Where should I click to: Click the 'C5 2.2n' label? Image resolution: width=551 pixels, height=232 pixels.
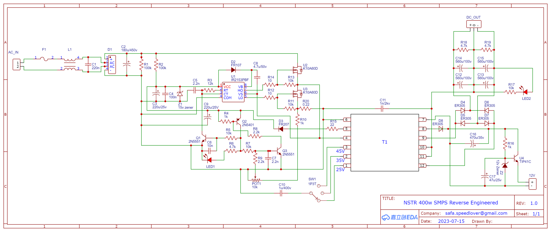(x=196, y=82)
